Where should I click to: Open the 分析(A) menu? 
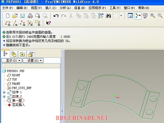pyautogui.click(x=65, y=8)
